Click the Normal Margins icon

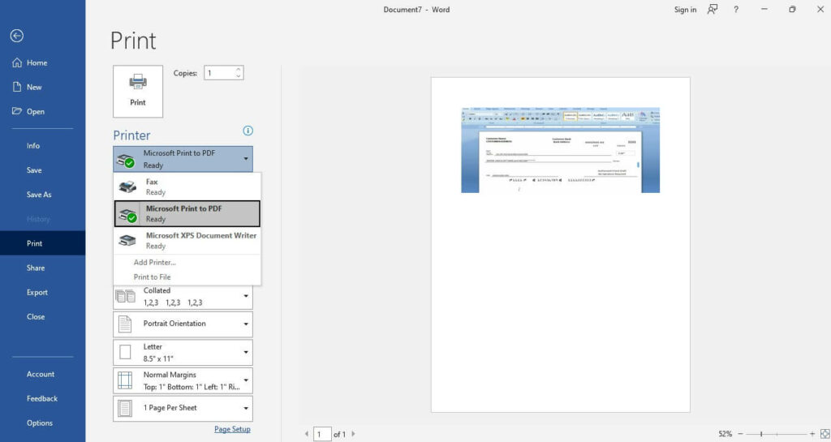tap(125, 380)
